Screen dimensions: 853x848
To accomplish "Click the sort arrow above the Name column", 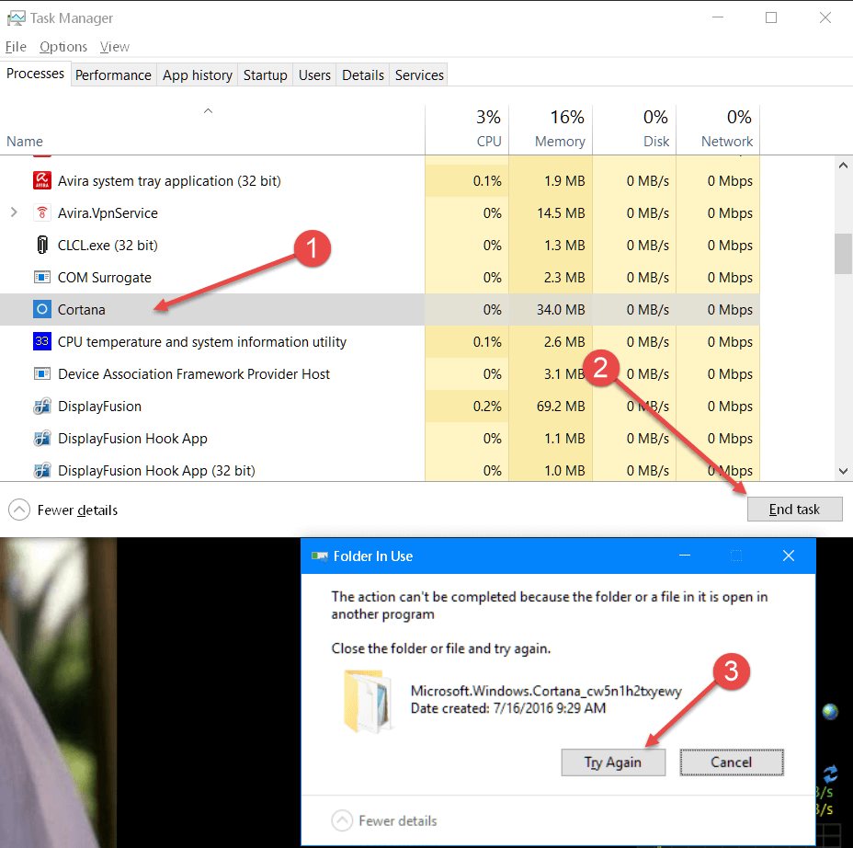I will 208,111.
